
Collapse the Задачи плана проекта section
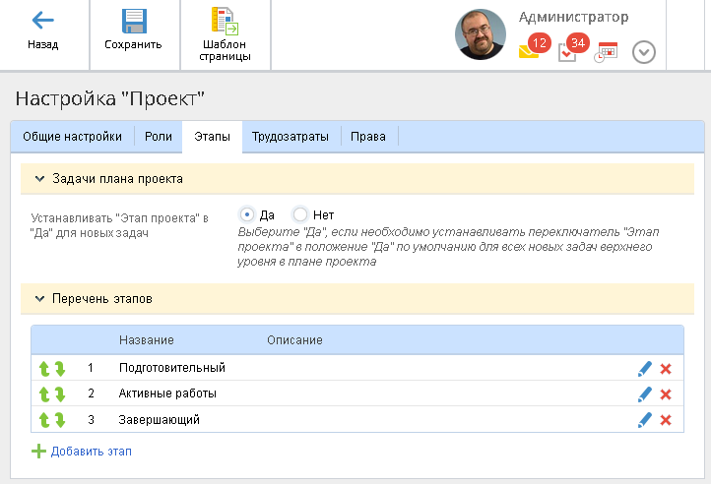40,178
